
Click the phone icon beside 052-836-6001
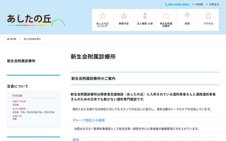pos(166,4)
